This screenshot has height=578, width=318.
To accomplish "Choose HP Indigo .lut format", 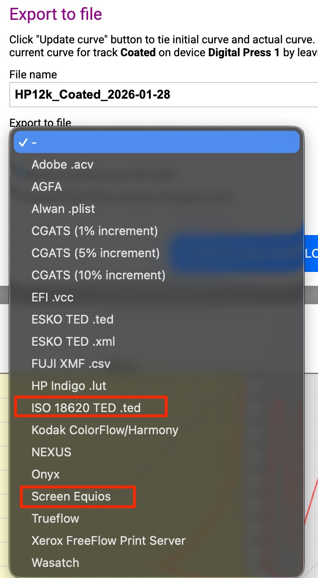I will tap(69, 386).
